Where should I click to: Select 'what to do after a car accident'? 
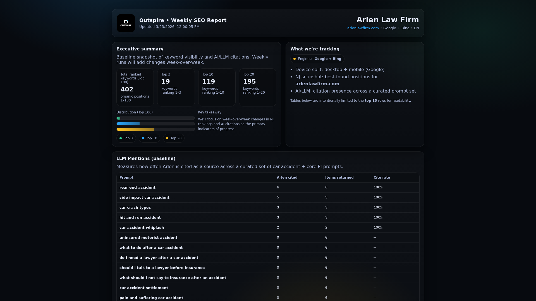(151, 248)
